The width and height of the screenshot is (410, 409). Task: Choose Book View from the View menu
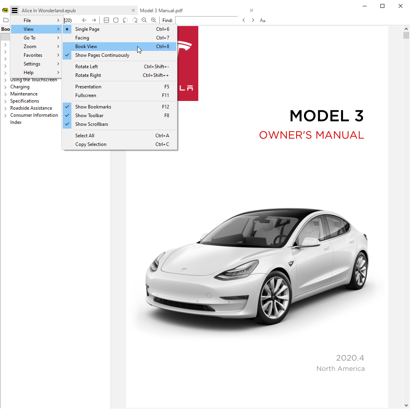click(86, 47)
